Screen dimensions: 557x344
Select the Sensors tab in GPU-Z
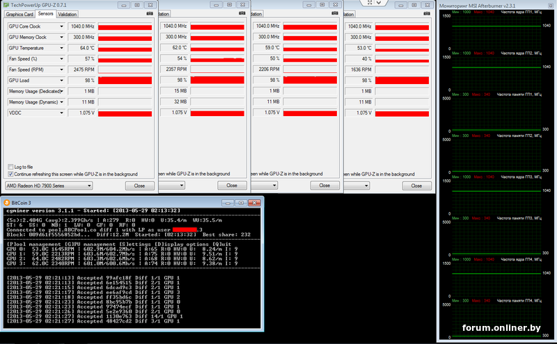(45, 13)
